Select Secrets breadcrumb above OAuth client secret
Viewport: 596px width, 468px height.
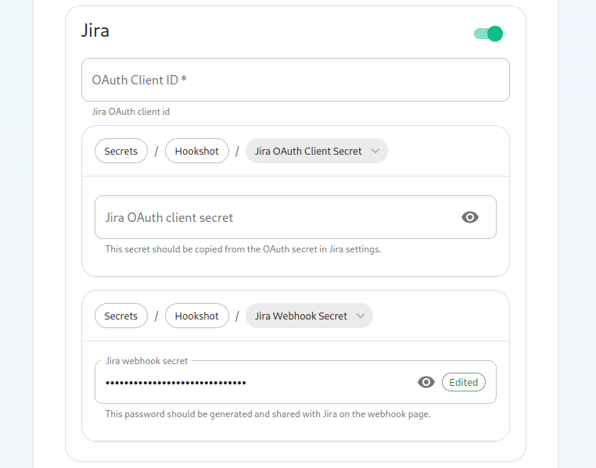121,151
